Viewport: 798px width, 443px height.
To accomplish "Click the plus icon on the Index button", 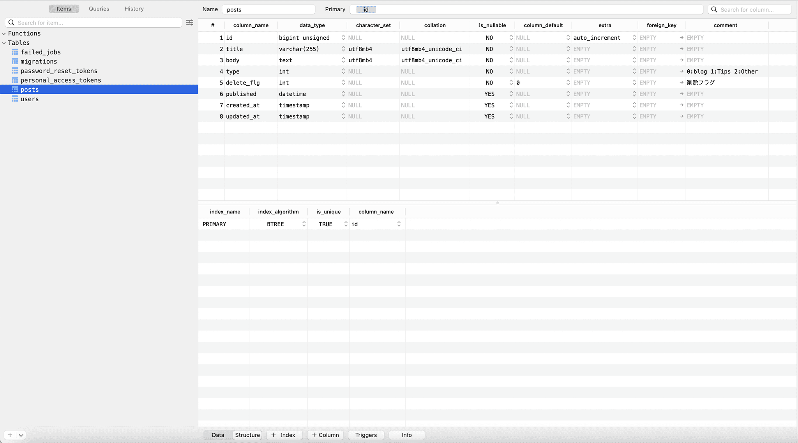I will 273,435.
